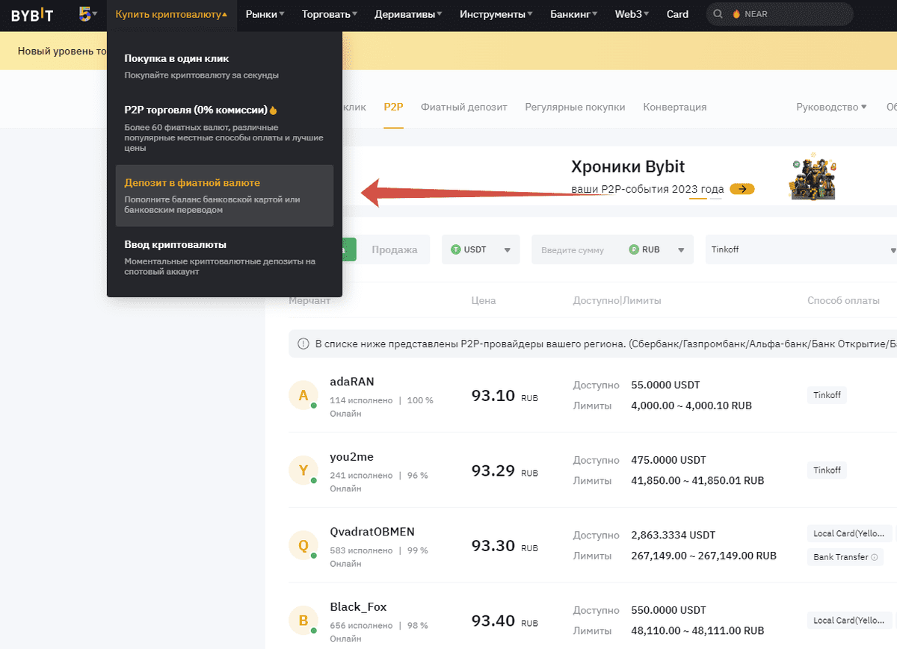Open the USDT coin dropdown
Image resolution: width=897 pixels, height=649 pixels.
click(481, 249)
